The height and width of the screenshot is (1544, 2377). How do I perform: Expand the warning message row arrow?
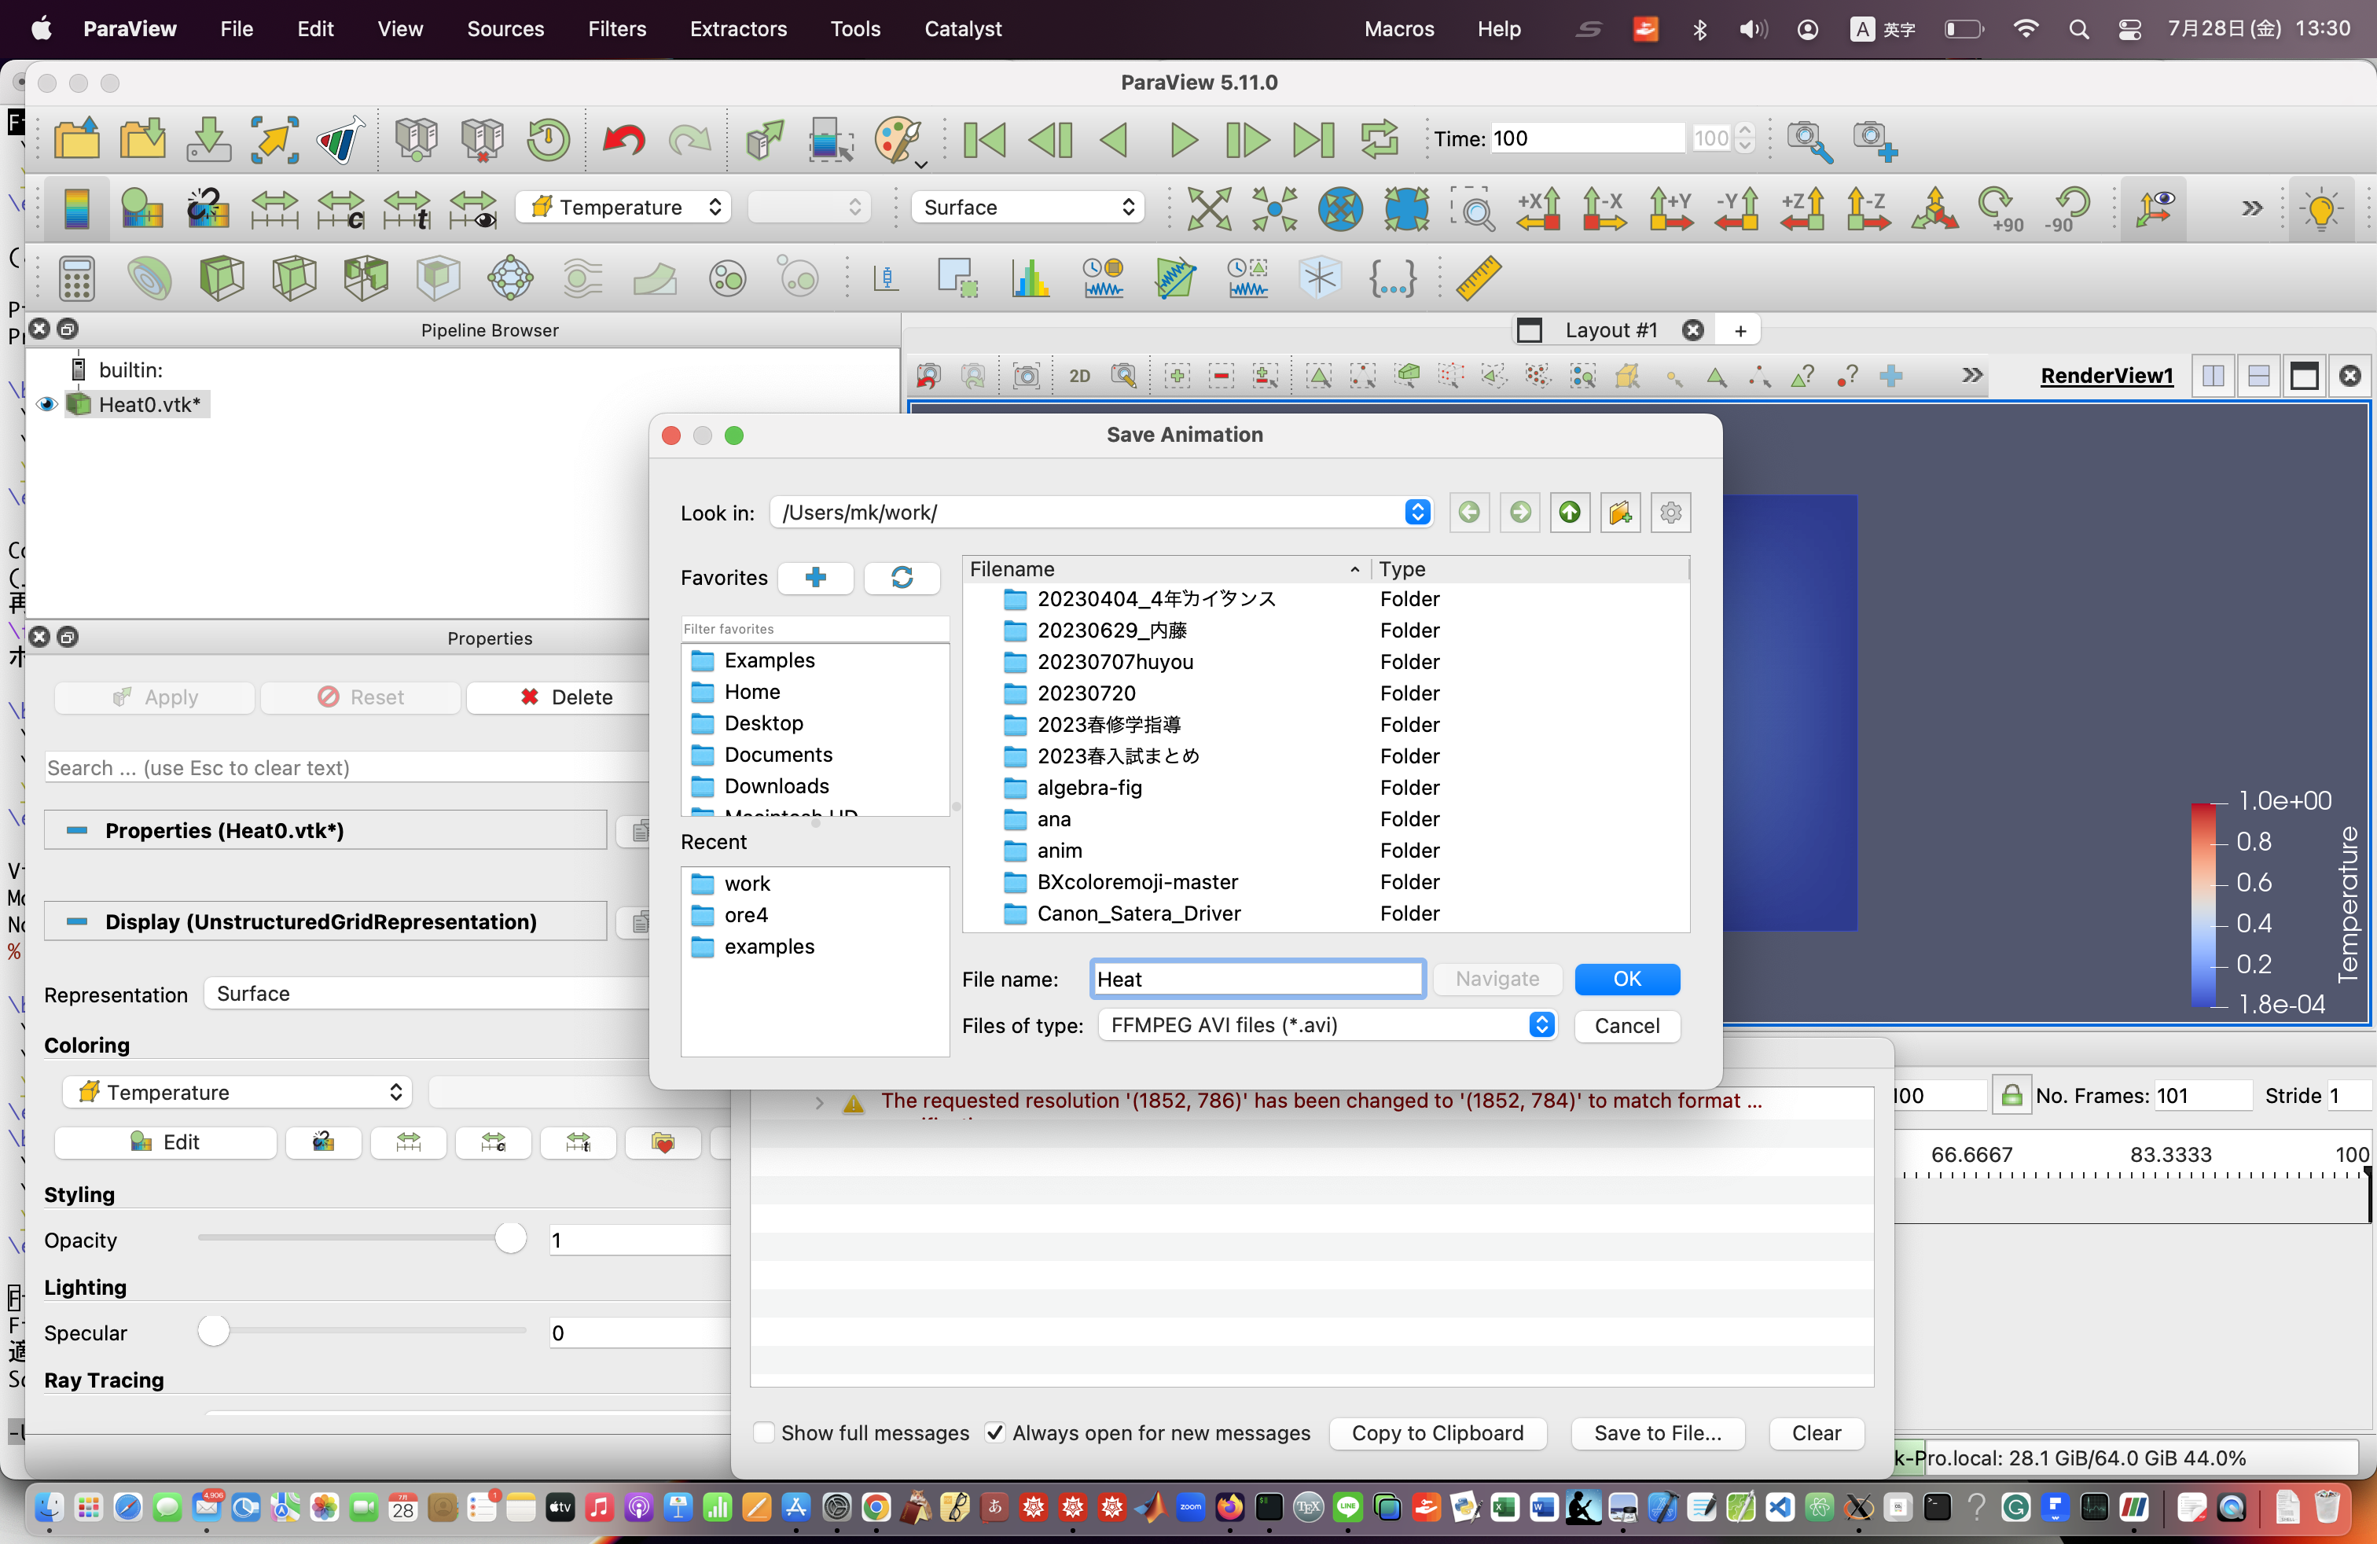point(820,1102)
